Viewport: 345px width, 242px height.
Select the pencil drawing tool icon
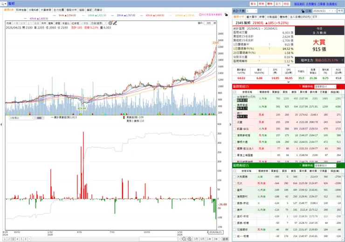pyautogui.click(x=115, y=23)
